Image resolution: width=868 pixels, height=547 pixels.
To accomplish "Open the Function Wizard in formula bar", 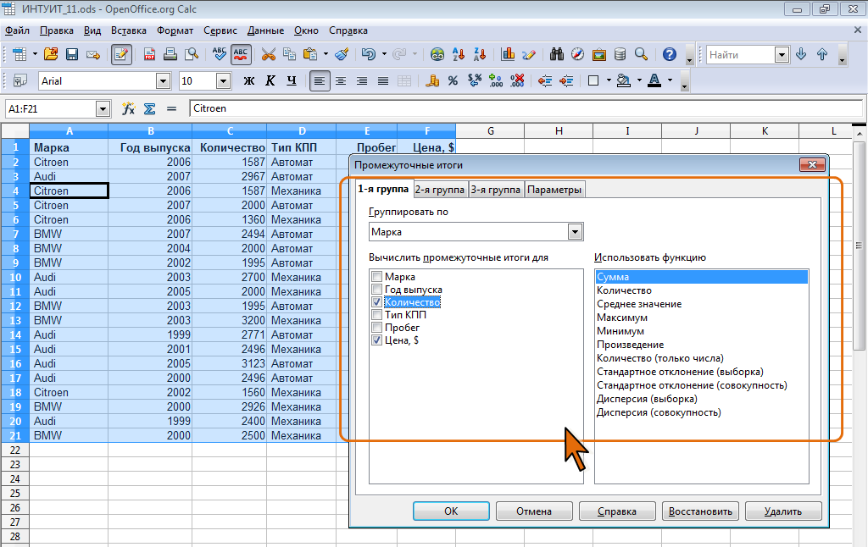I will [129, 108].
